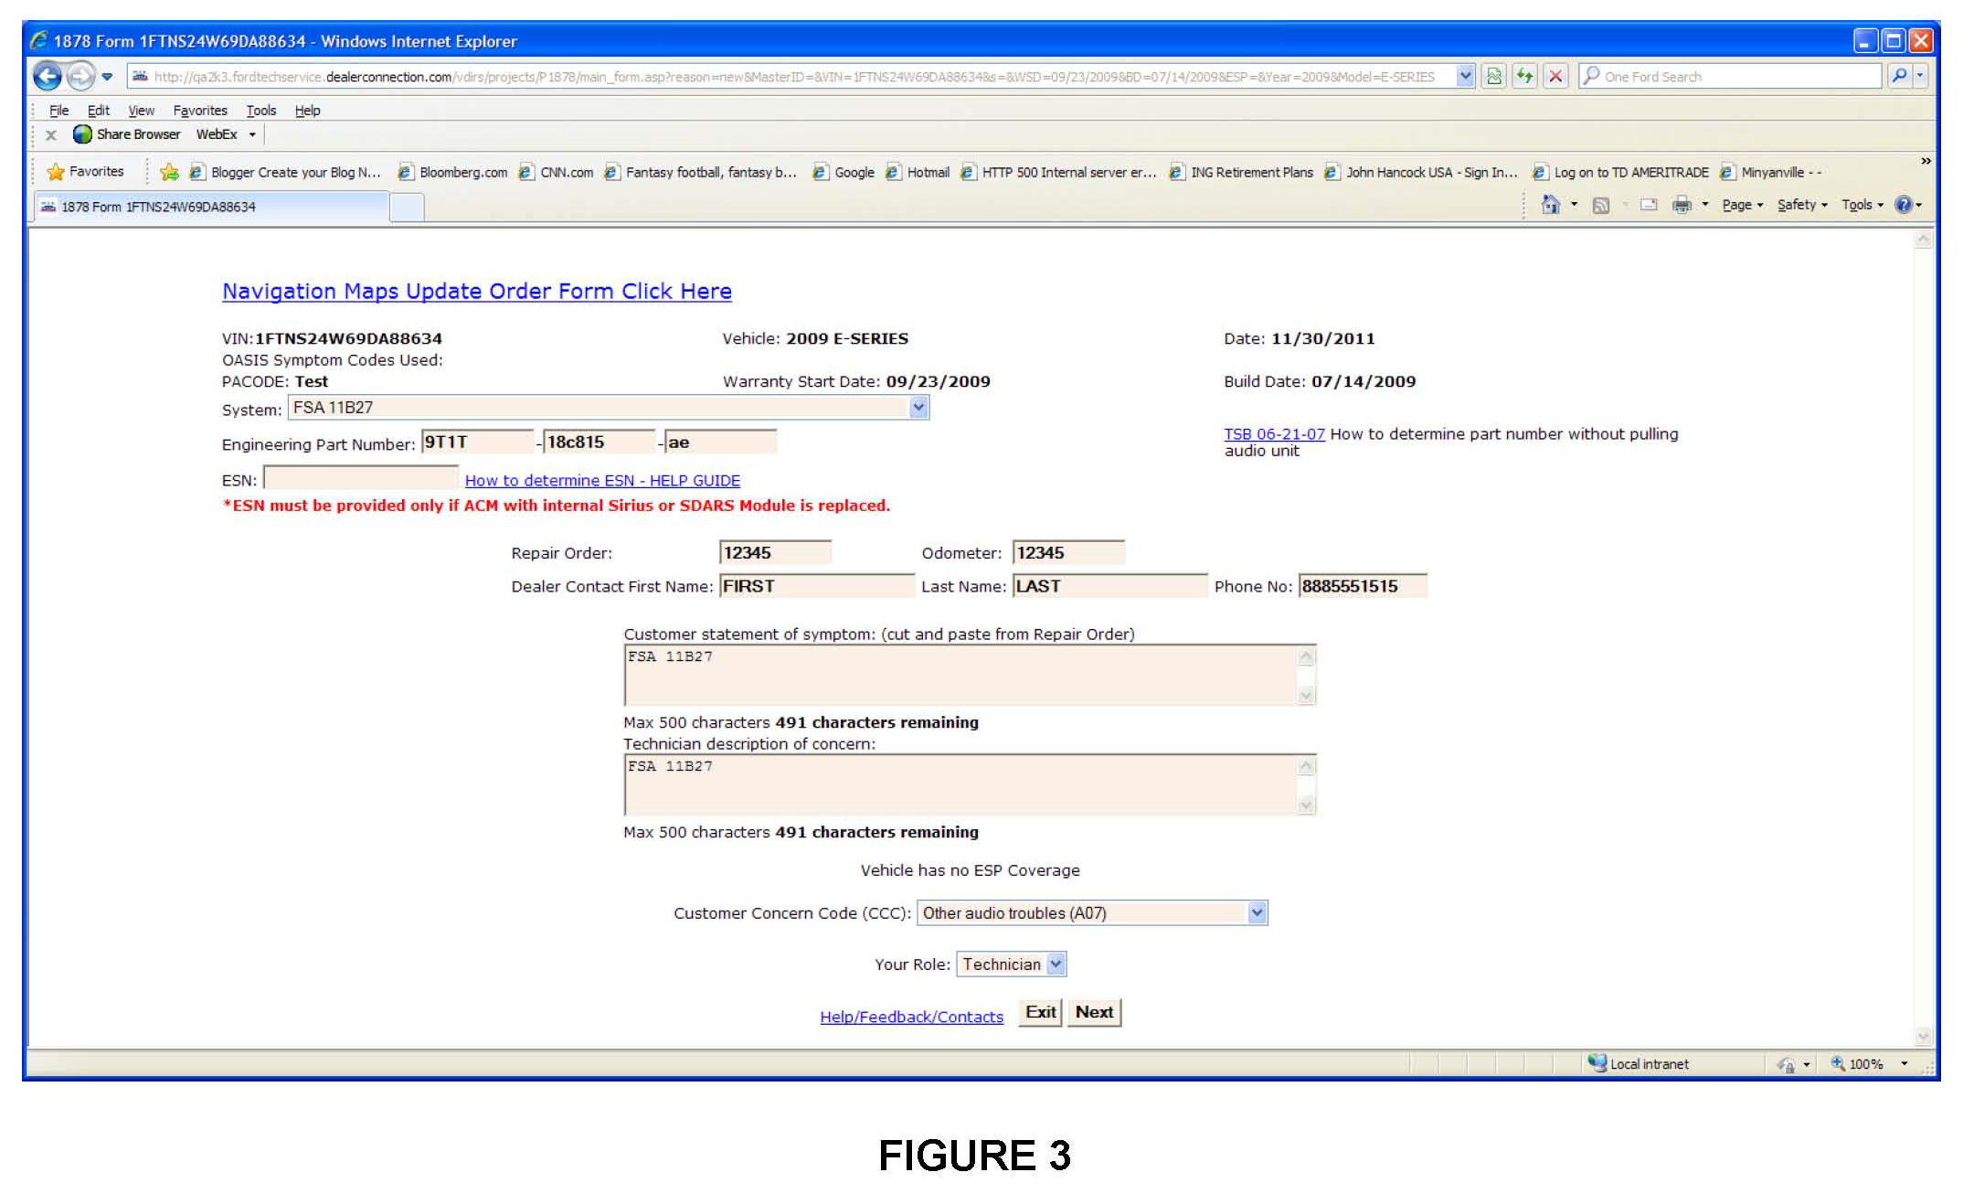The width and height of the screenshot is (1963, 1183).
Task: Open the Customer Concern Code dropdown
Action: 1257,912
